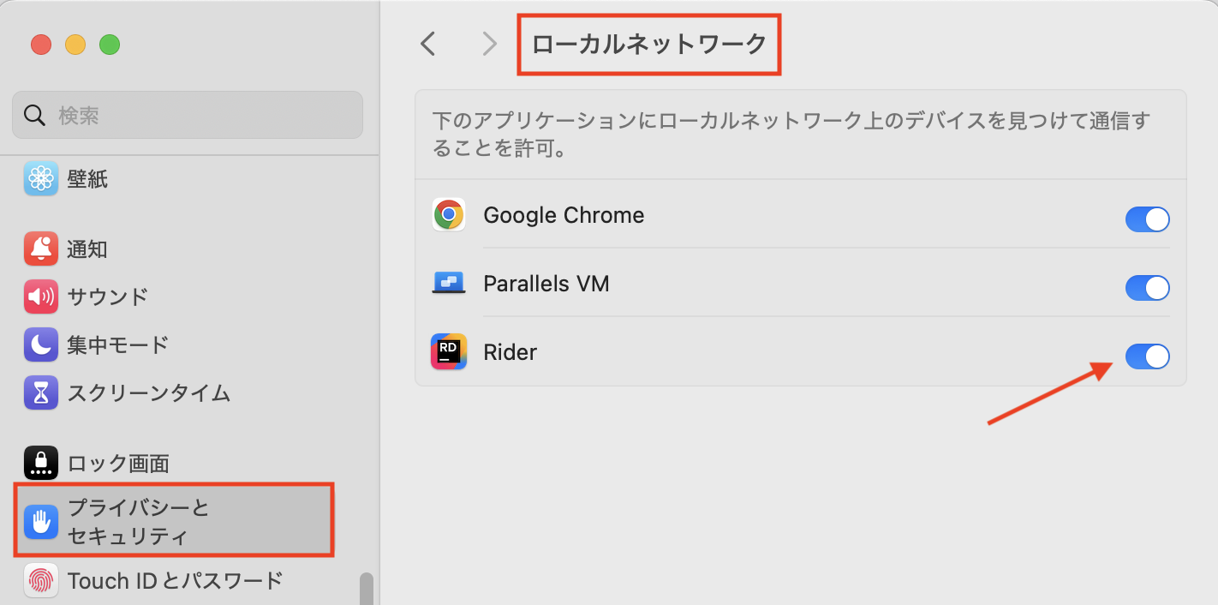Screen dimensions: 1218x605
Task: Minimize the window with yellow button
Action: click(x=75, y=45)
